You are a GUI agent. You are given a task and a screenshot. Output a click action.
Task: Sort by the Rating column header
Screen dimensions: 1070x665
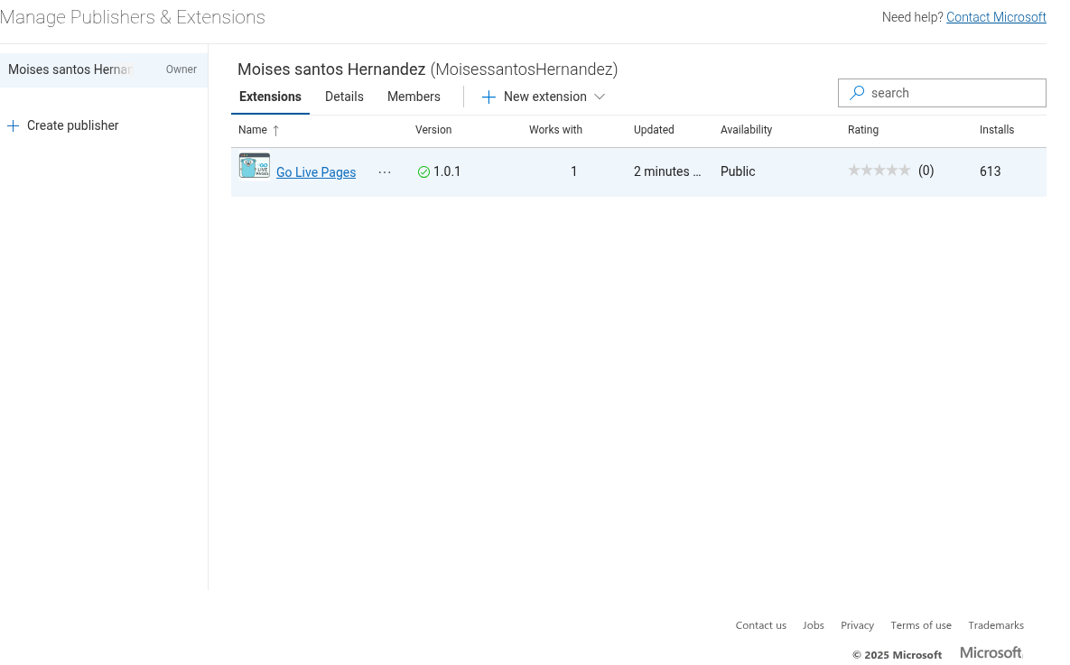(x=863, y=130)
